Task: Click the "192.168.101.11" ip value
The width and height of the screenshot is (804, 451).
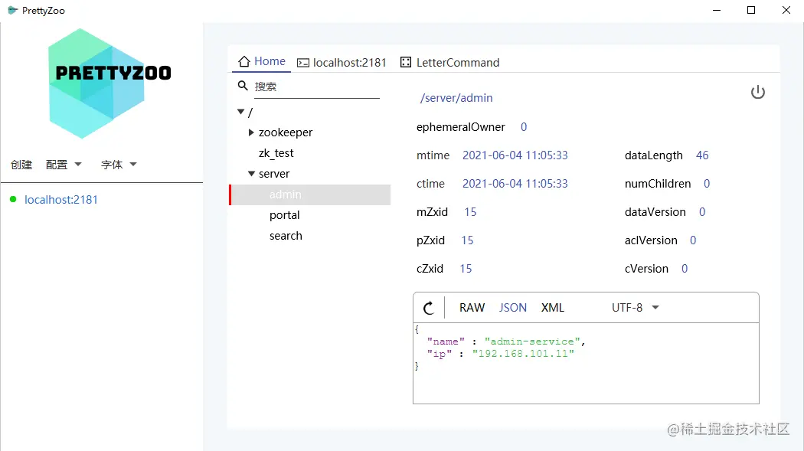Action: [523, 354]
